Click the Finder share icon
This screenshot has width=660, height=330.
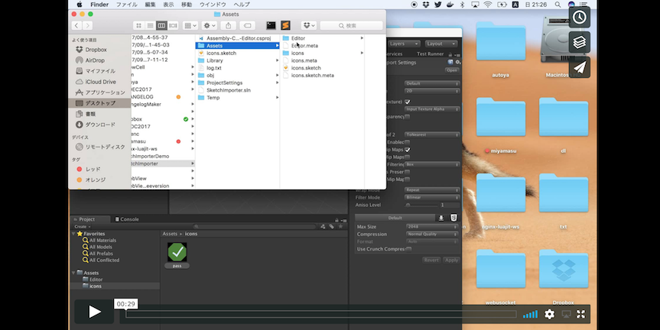tap(228, 25)
